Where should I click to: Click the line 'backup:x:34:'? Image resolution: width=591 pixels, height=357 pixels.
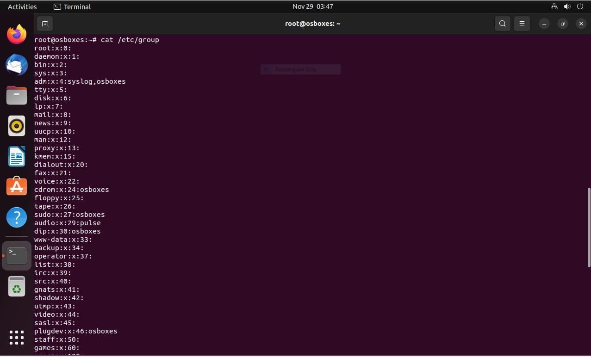[59, 248]
